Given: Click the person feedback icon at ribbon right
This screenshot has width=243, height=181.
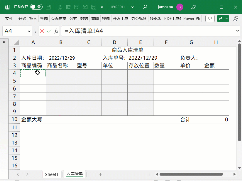Looking at the screenshot, I should (x=236, y=19).
